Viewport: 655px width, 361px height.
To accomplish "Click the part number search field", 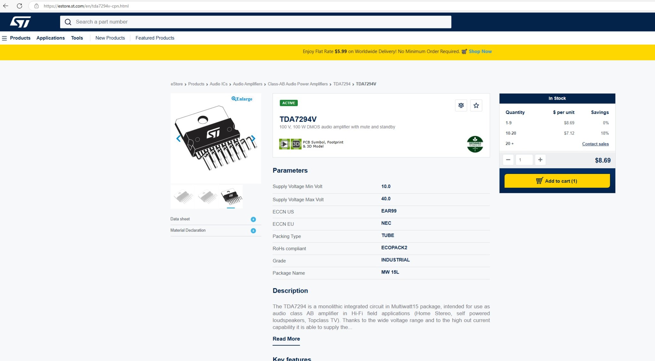I will 256,22.
